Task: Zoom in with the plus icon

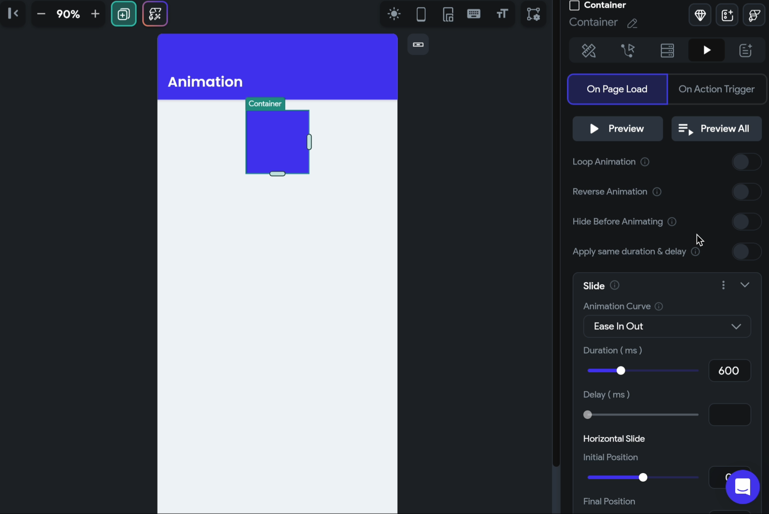Action: pyautogui.click(x=95, y=14)
